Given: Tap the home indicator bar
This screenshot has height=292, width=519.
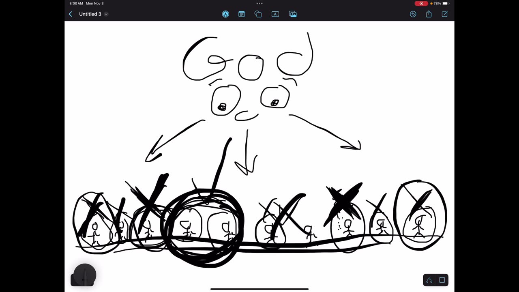Looking at the screenshot, I should (259, 289).
